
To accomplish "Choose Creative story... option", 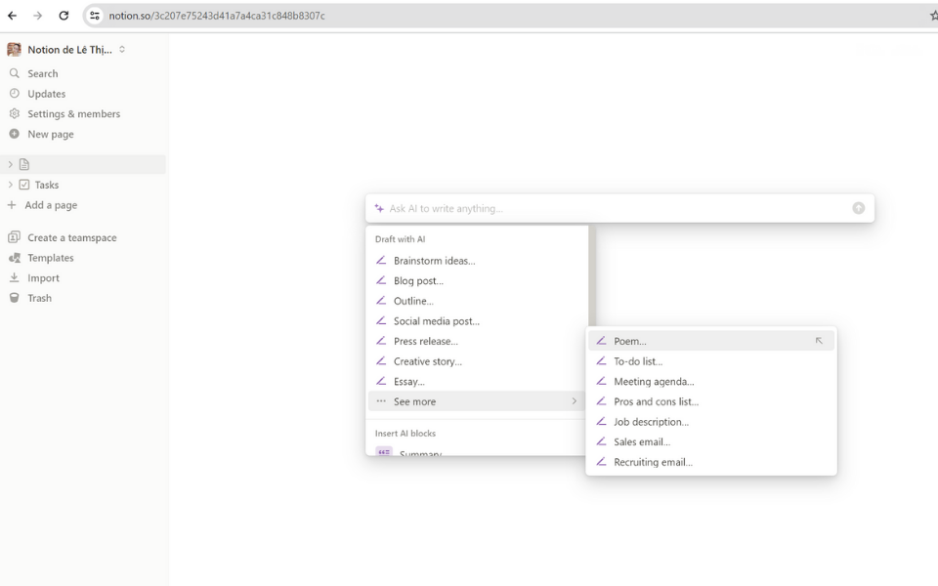I will click(x=477, y=361).
